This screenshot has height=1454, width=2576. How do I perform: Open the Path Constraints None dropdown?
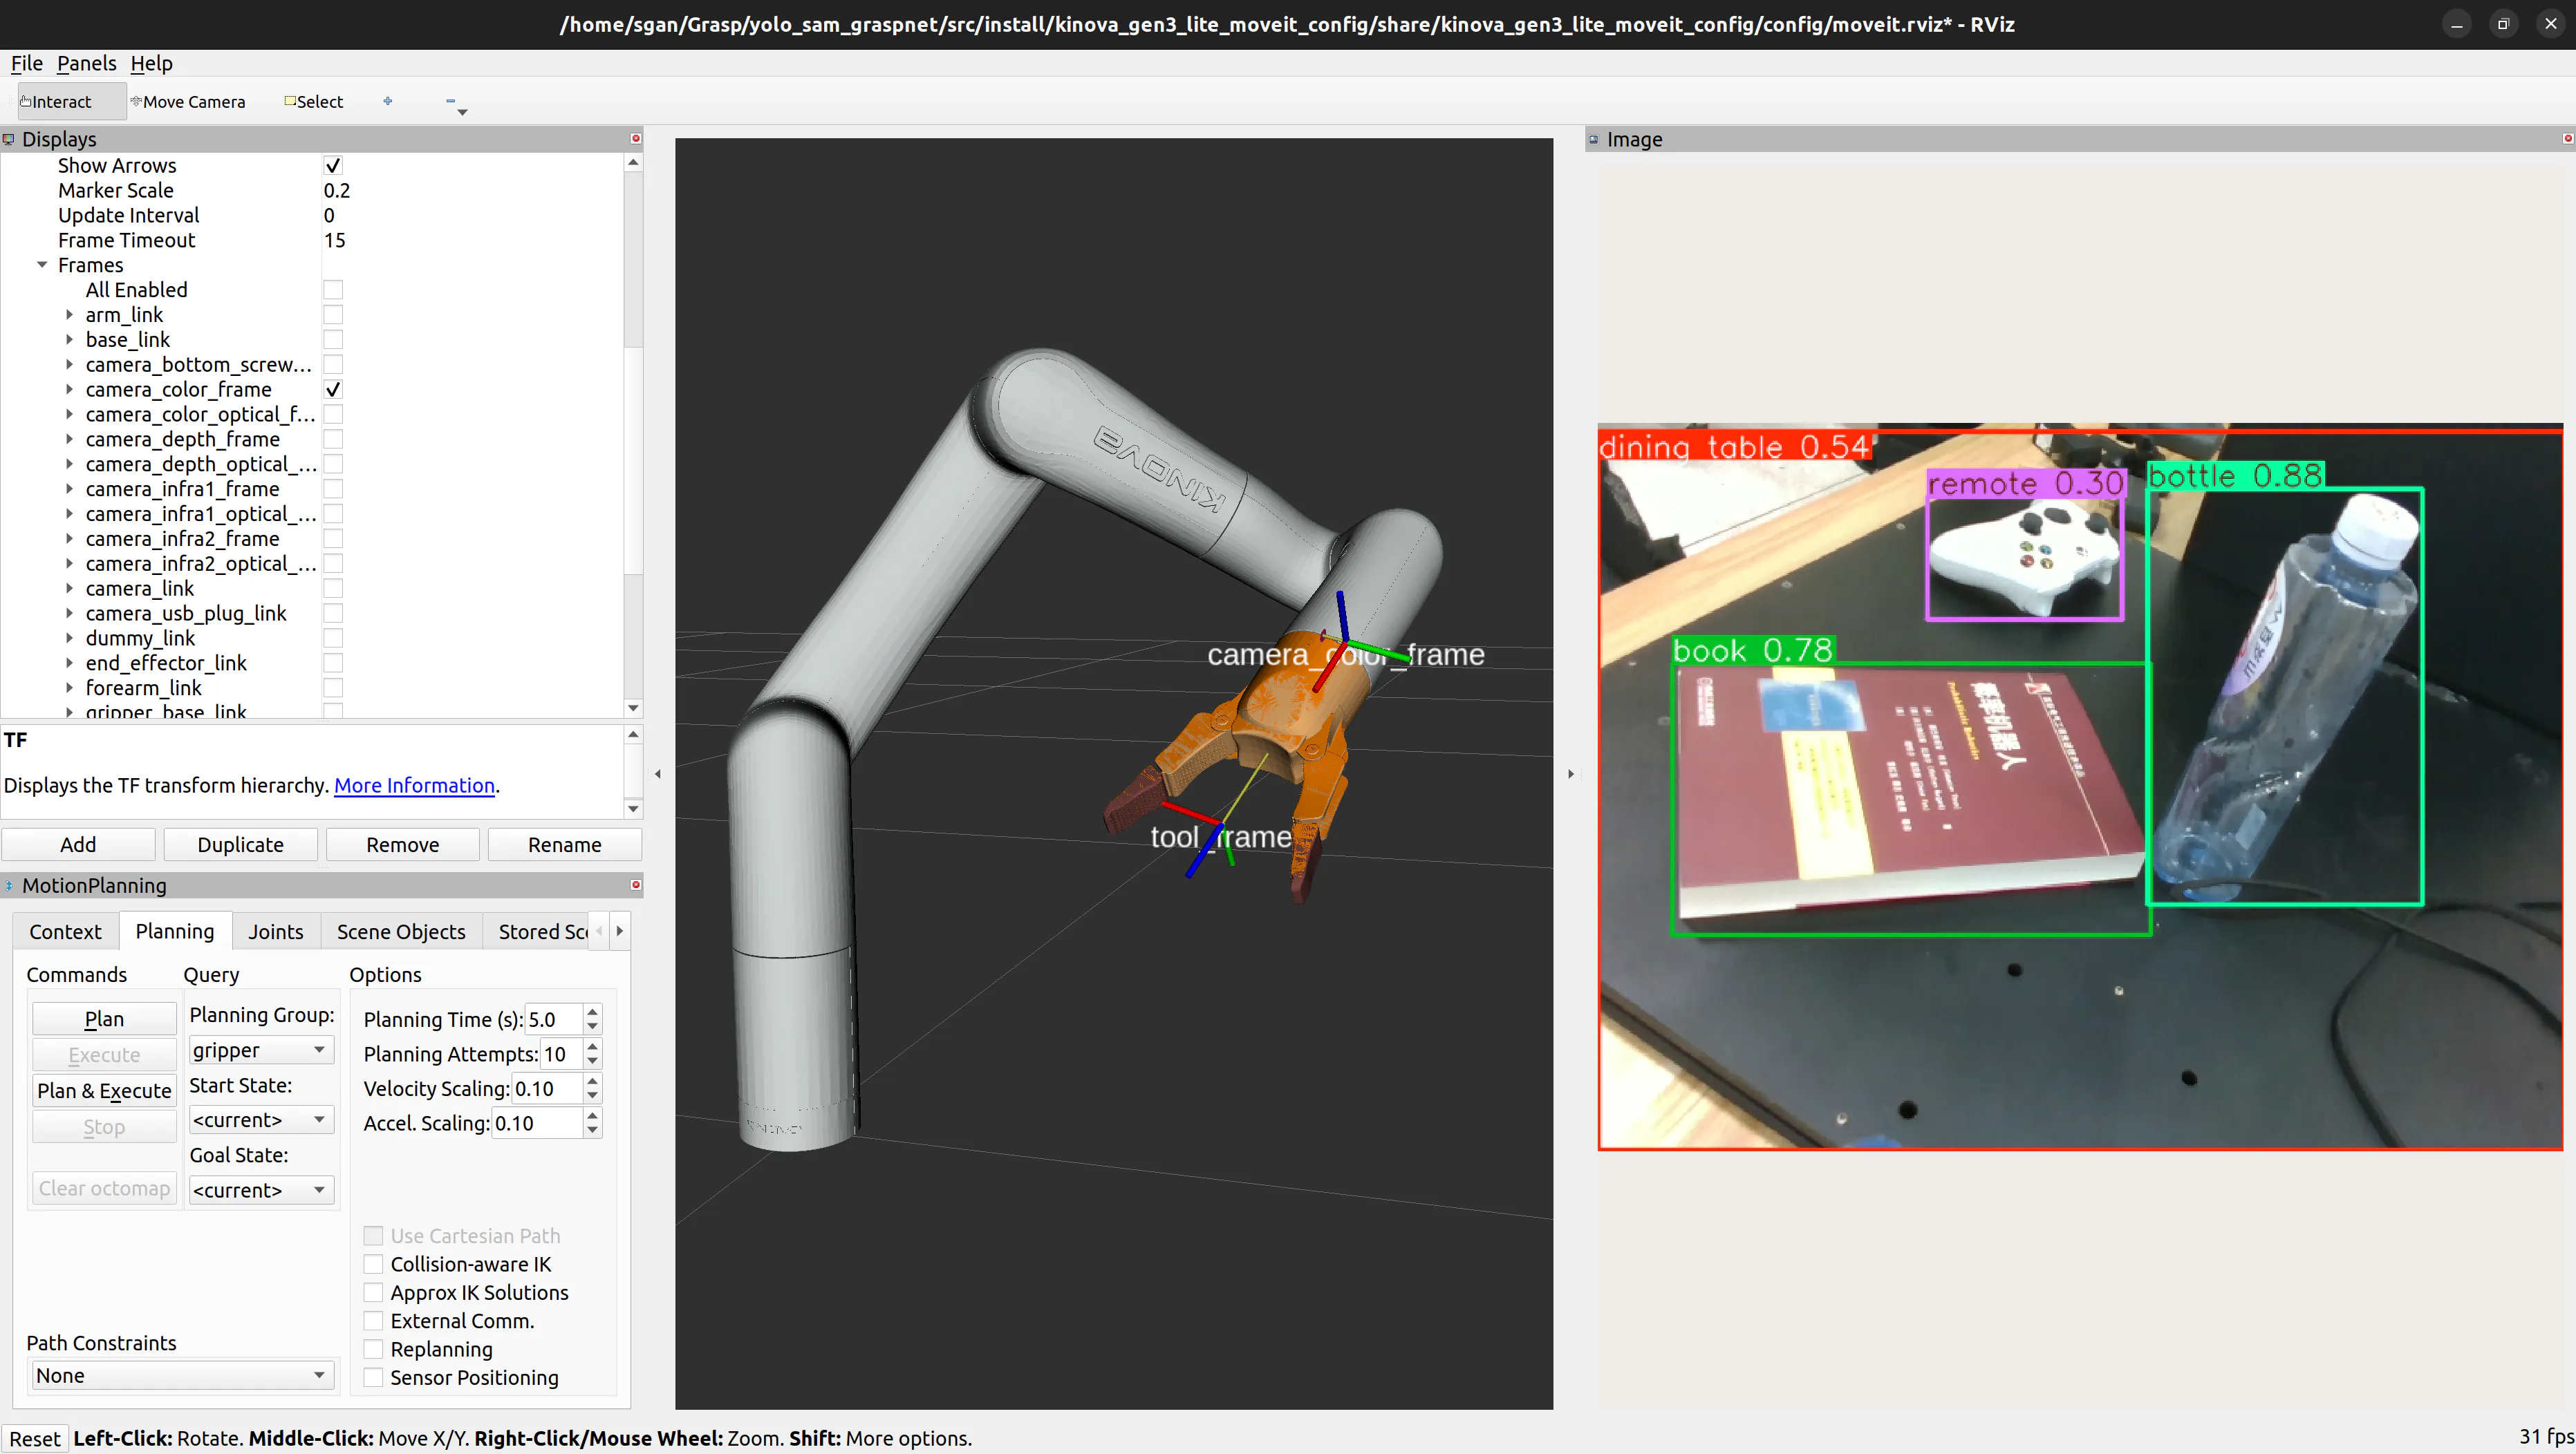tap(180, 1375)
